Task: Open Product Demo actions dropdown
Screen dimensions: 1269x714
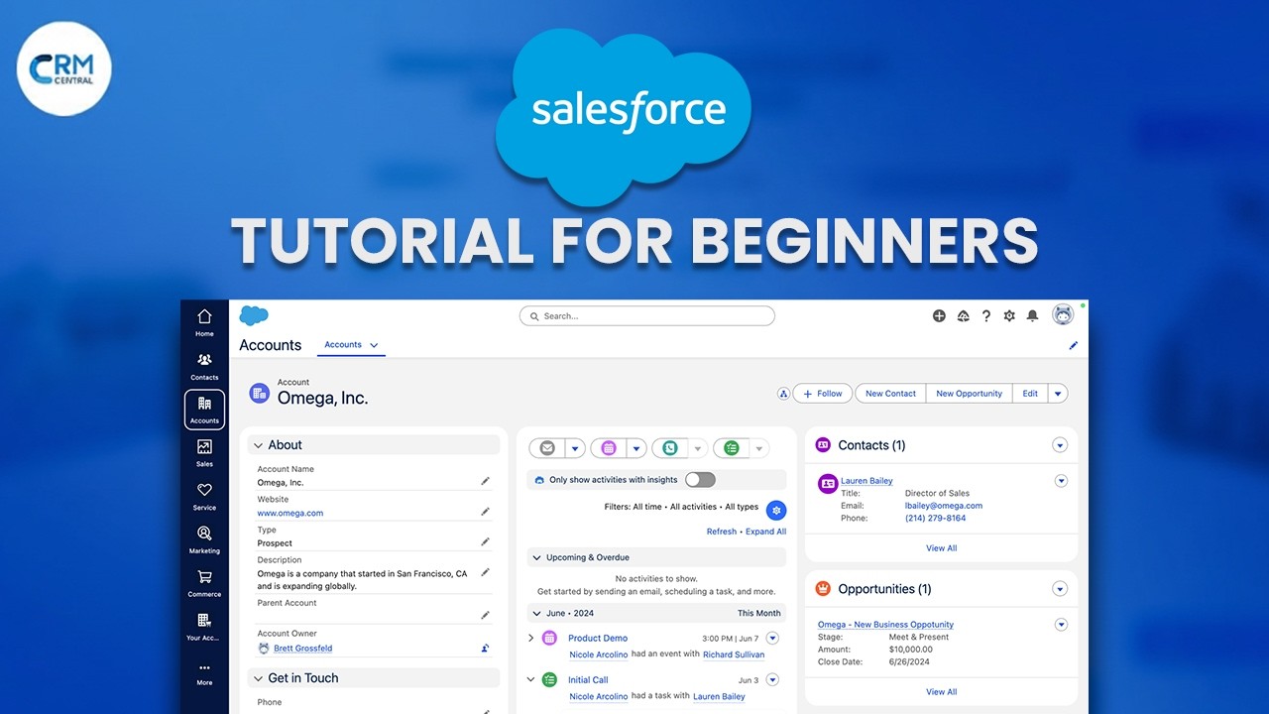Action: click(772, 638)
